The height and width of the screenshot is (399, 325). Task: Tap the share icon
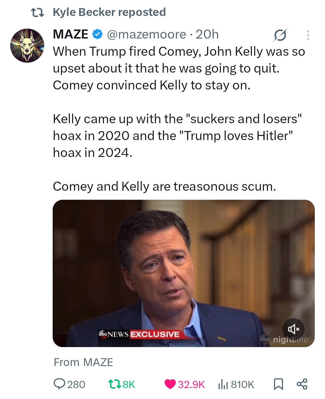click(302, 384)
